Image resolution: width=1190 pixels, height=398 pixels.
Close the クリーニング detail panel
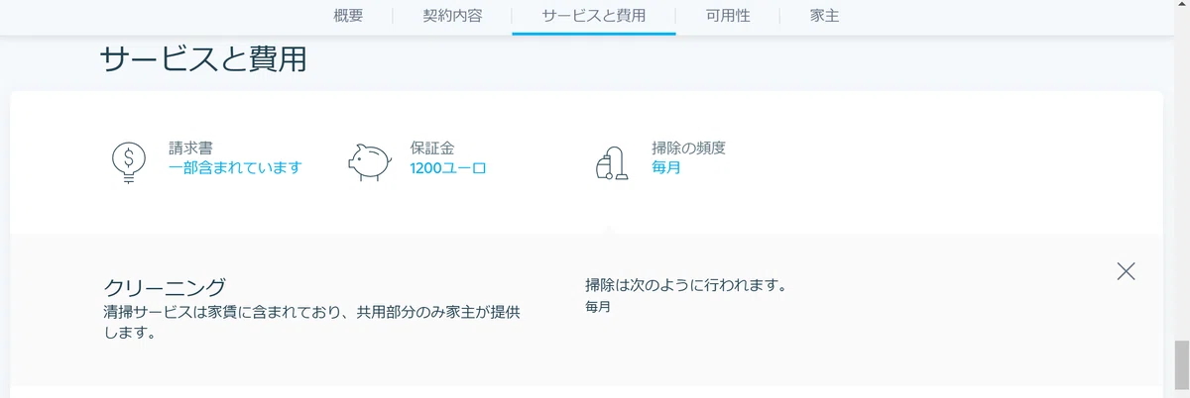pos(1126,271)
